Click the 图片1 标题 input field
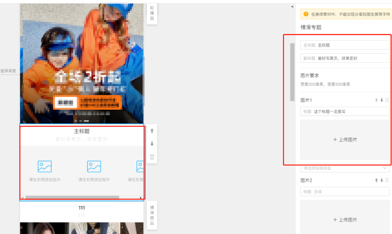Screen dimensions: 392x234 [x=344, y=111]
